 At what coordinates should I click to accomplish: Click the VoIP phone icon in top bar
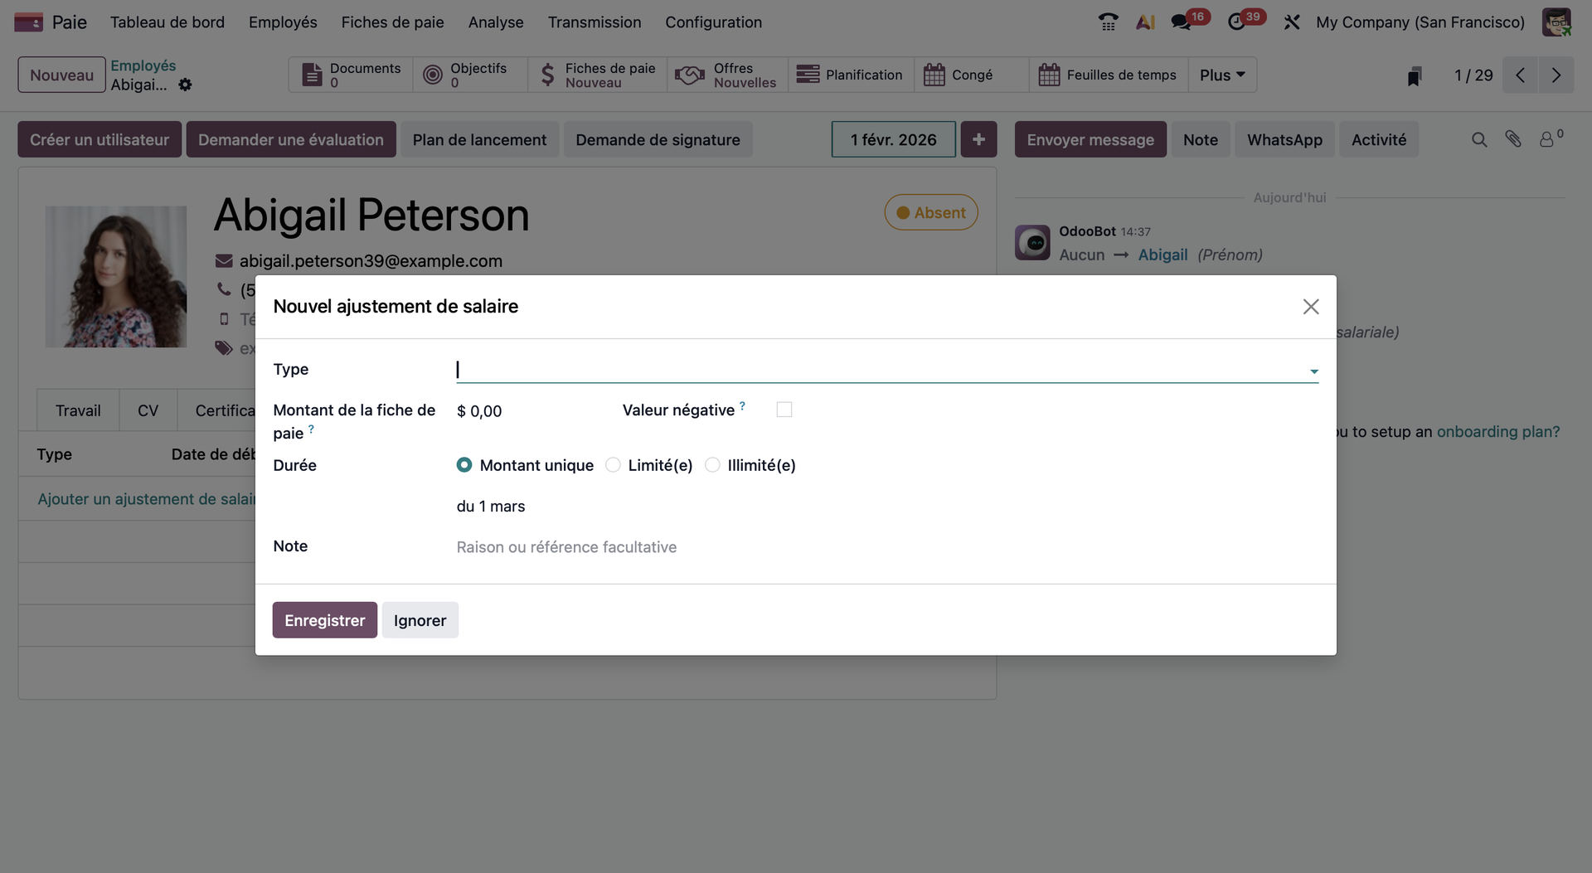pyautogui.click(x=1108, y=22)
